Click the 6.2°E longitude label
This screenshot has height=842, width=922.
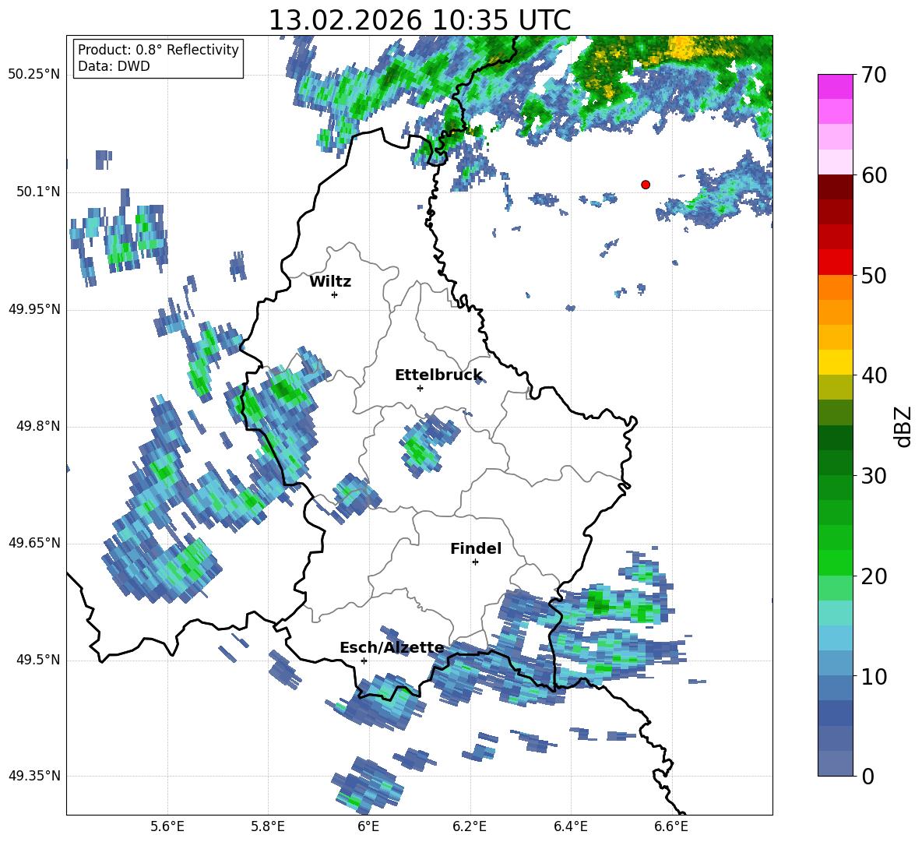coord(470,826)
